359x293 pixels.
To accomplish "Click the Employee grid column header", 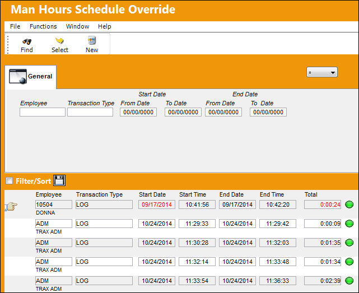I will click(49, 194).
